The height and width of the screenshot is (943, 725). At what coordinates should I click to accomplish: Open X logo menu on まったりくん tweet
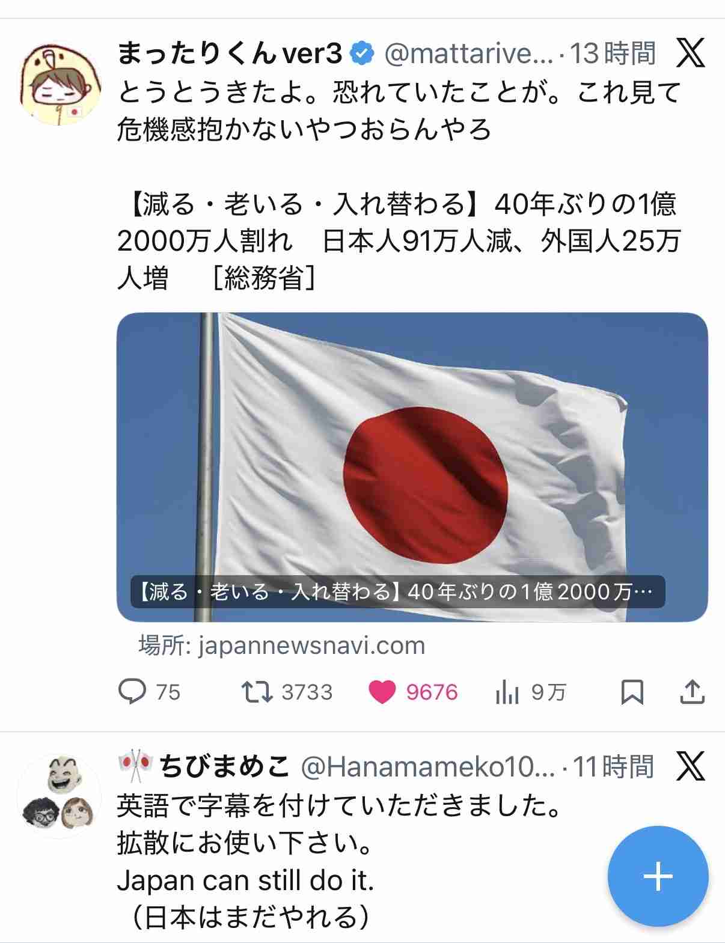click(x=690, y=53)
